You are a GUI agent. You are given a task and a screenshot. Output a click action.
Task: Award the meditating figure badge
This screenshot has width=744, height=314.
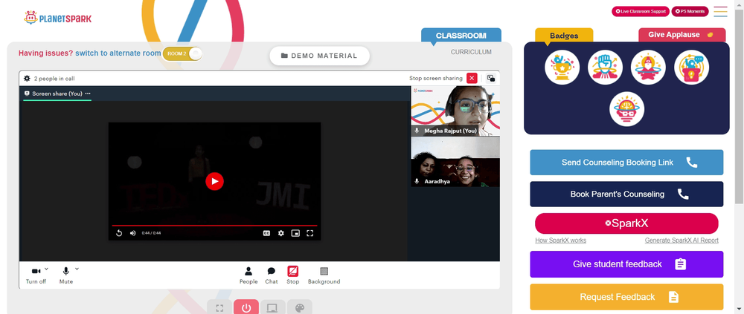[648, 68]
